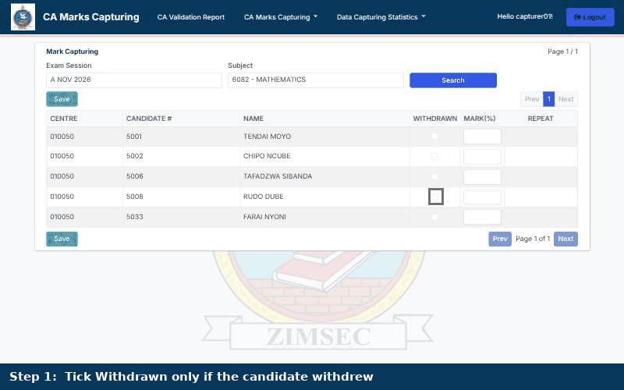The image size is (624, 390).
Task: Click the name RUDO DUBE
Action: tap(263, 197)
